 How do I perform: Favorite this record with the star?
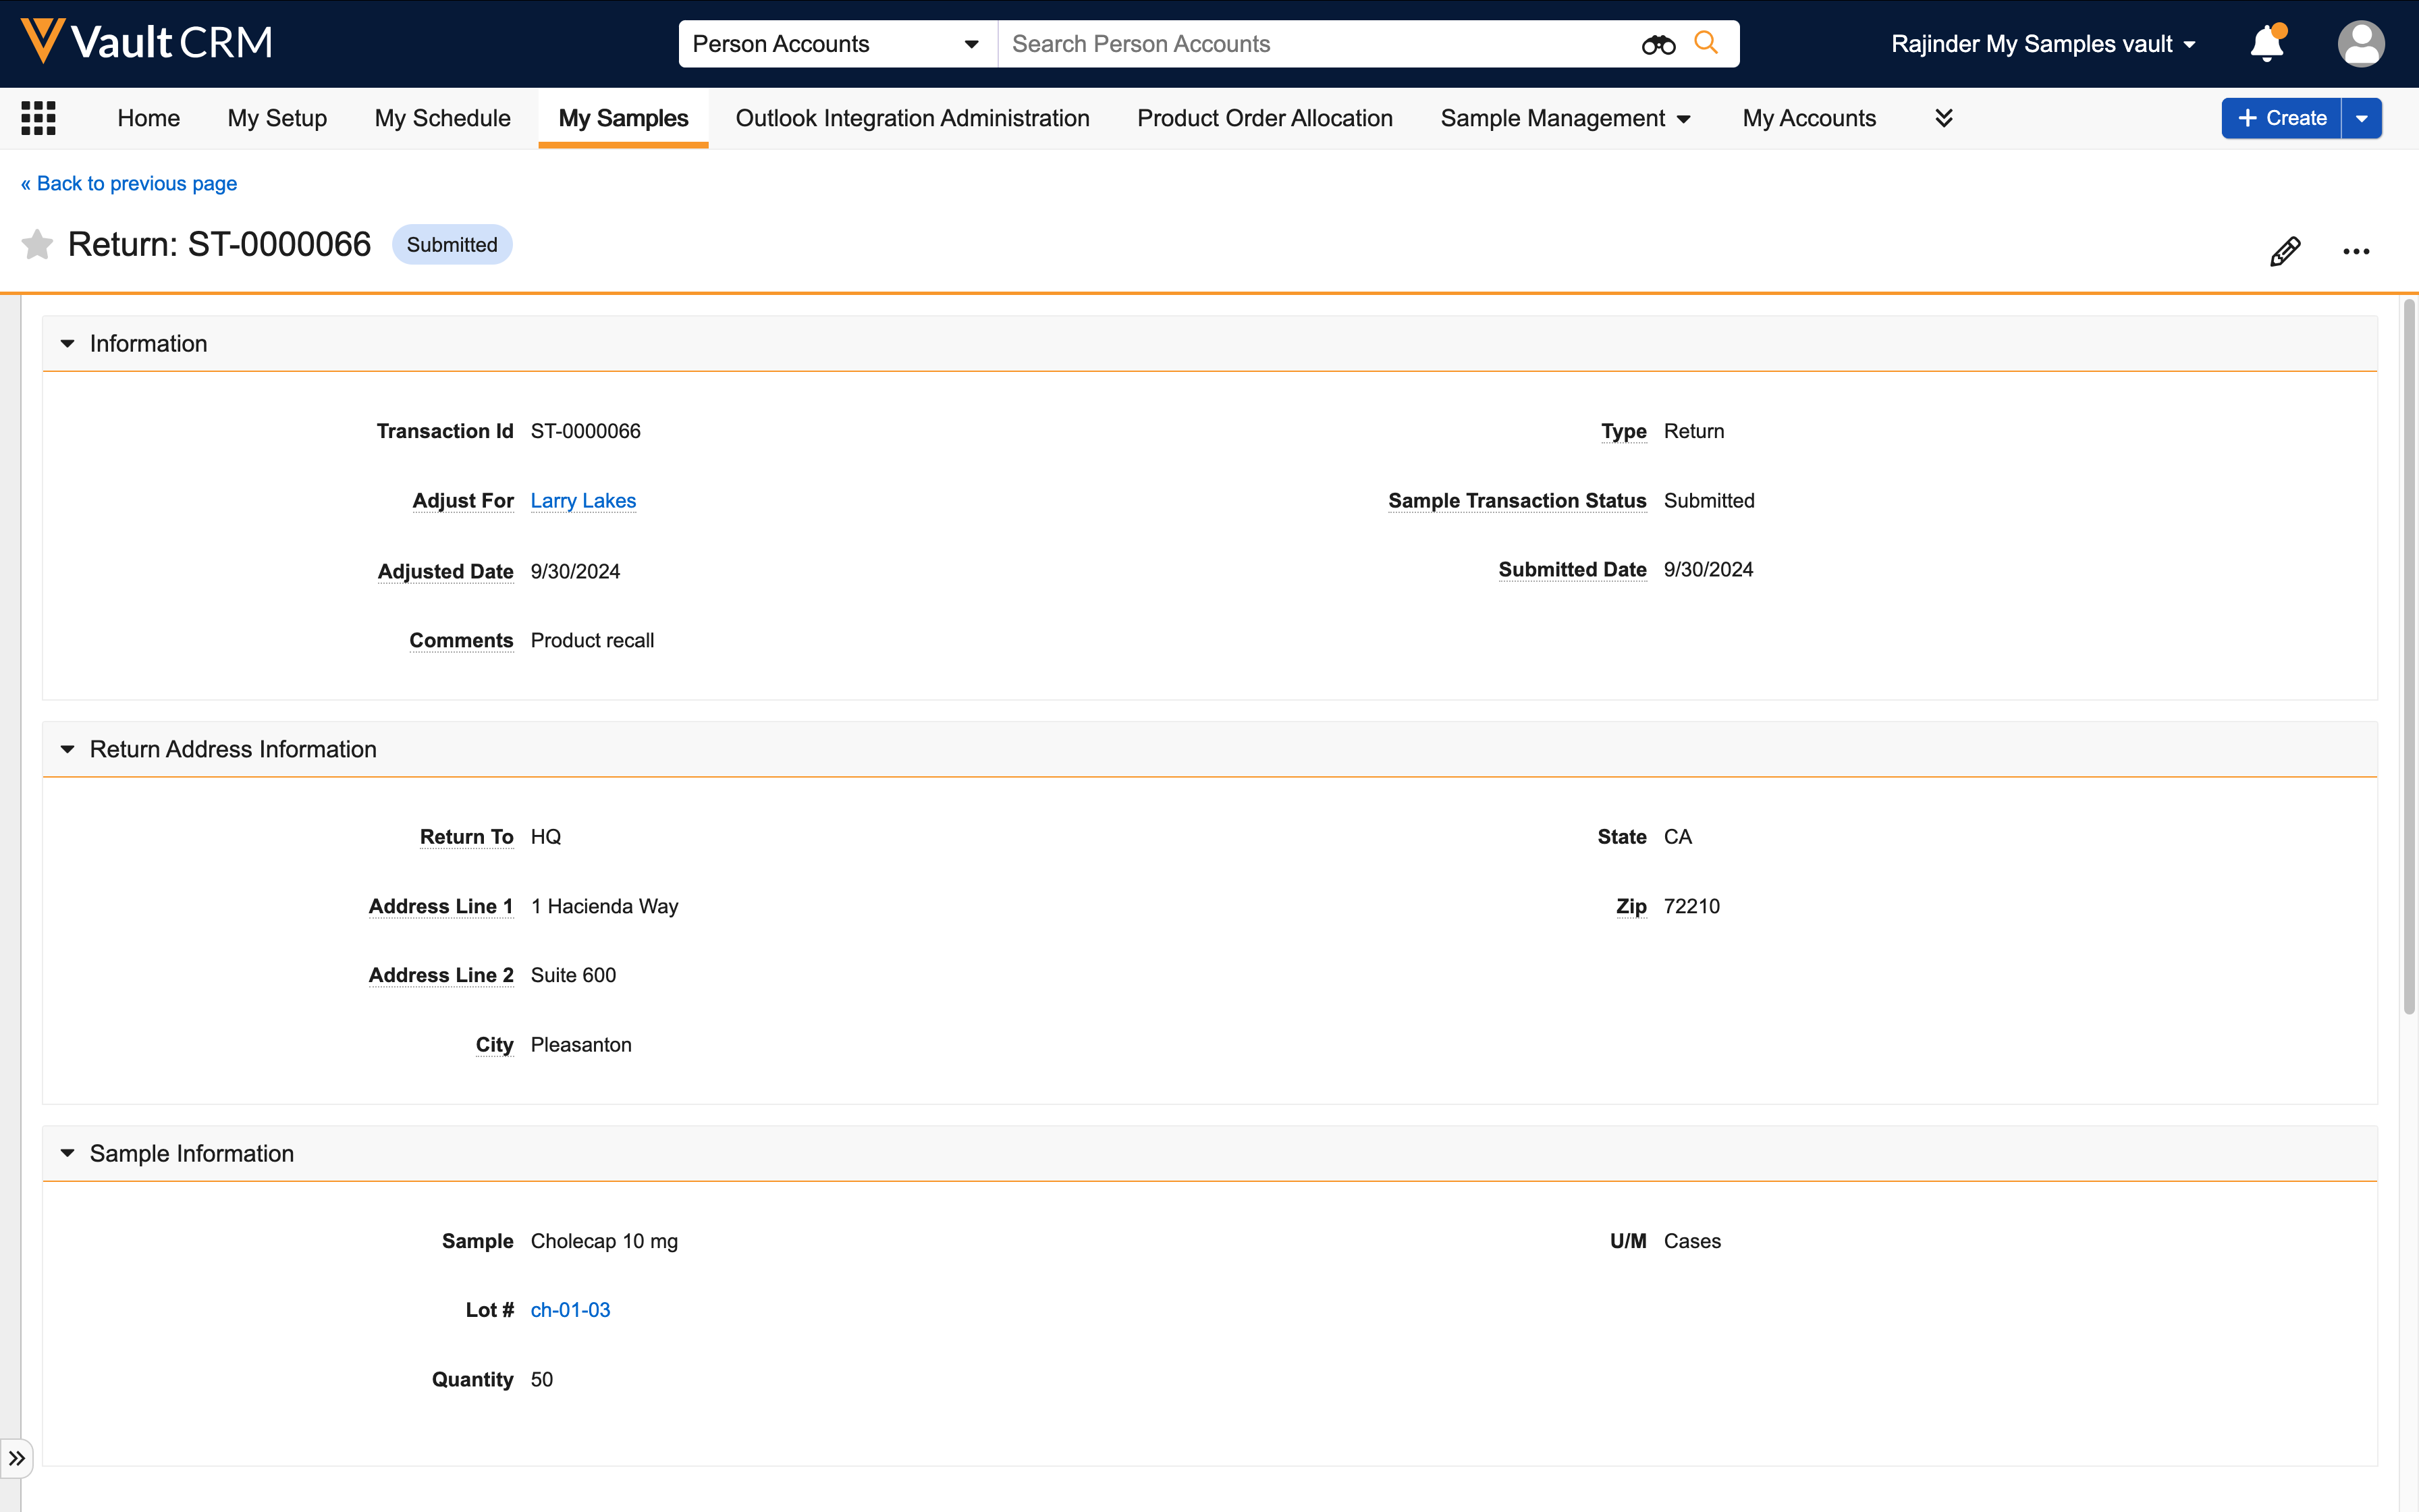[x=37, y=245]
